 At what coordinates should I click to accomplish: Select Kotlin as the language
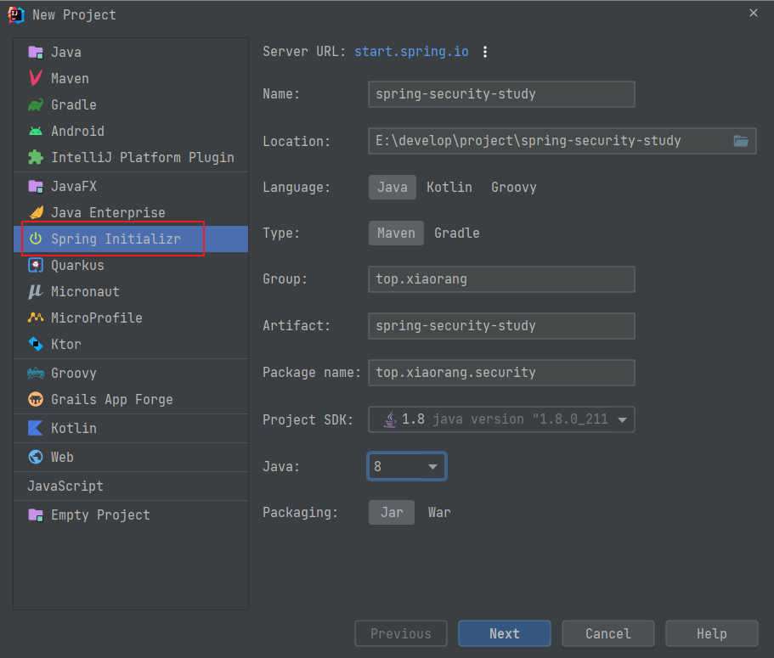(449, 187)
